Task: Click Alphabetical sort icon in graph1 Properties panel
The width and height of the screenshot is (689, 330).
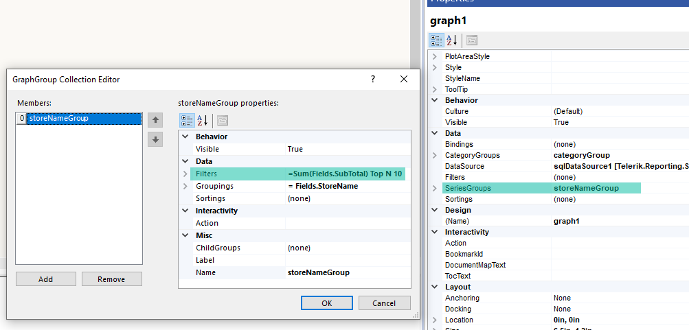Action: coord(452,40)
